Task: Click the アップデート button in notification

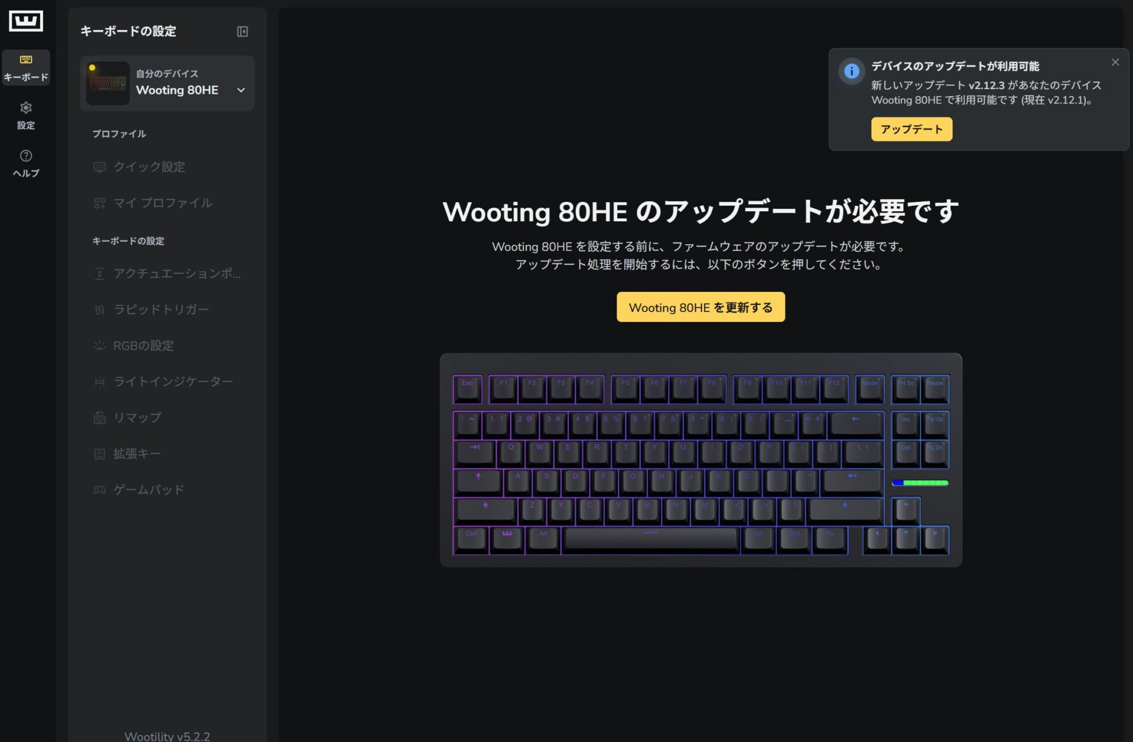Action: point(911,129)
